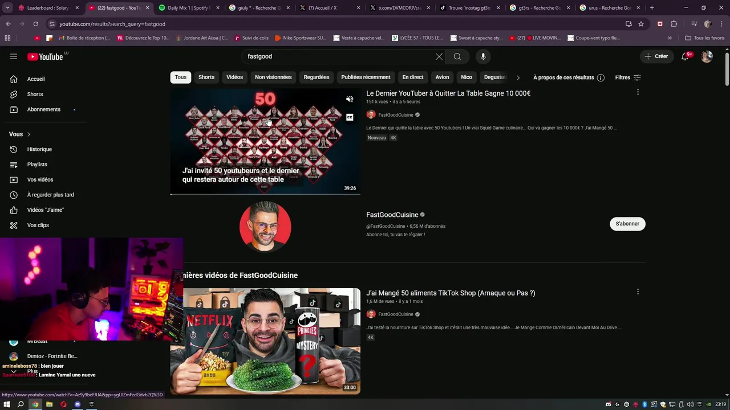Open a new browser tab with plus
This screenshot has height=410, width=730.
(x=652, y=8)
